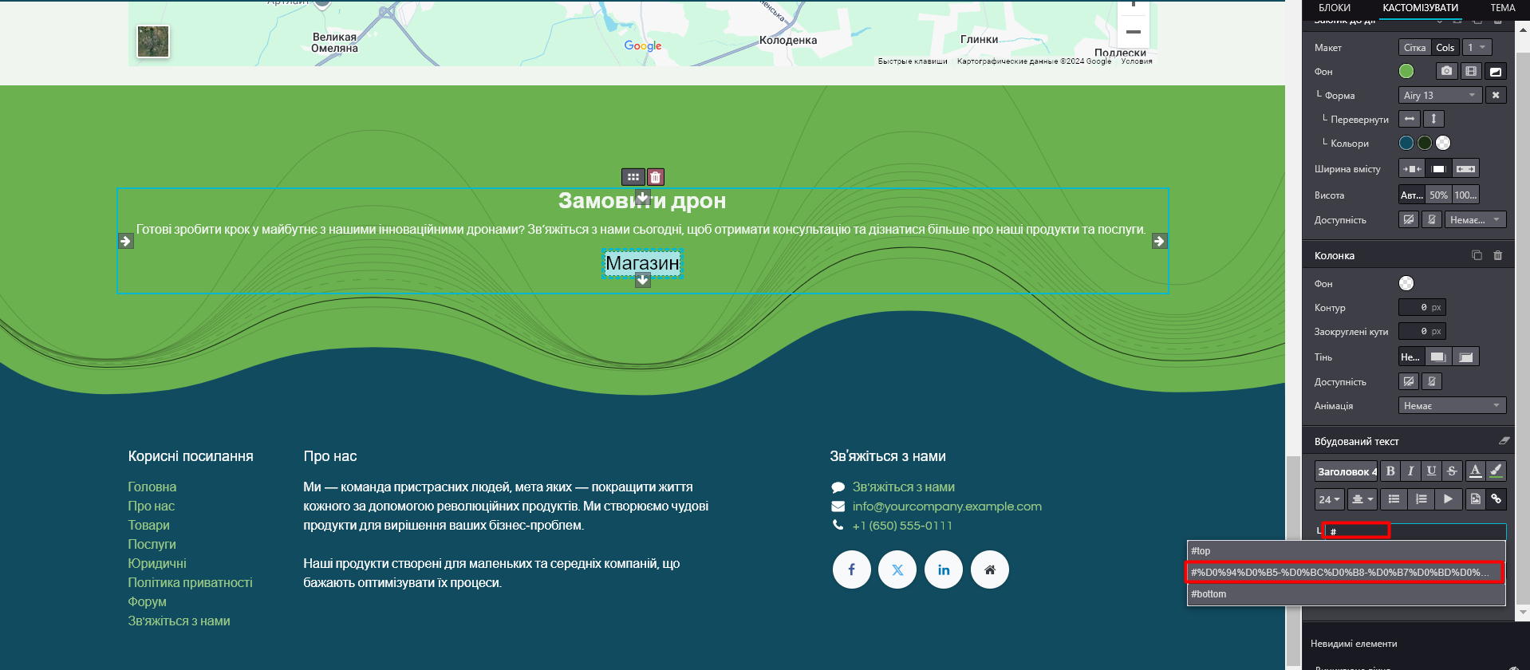Screen dimensions: 1530x670
Task: Flip the shape horizontally
Action: pos(1410,120)
